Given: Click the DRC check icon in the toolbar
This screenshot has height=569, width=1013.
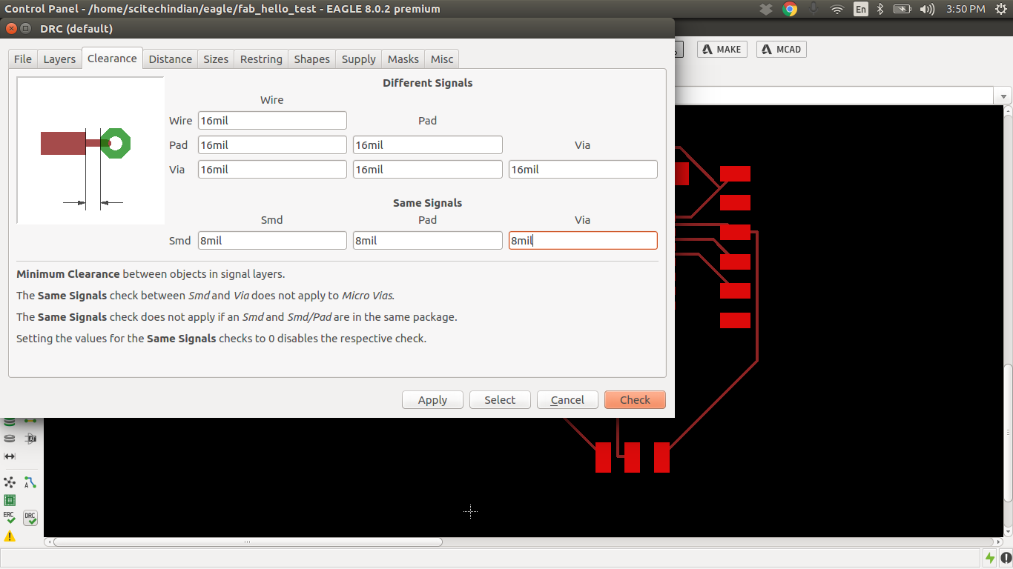Looking at the screenshot, I should coord(30,518).
